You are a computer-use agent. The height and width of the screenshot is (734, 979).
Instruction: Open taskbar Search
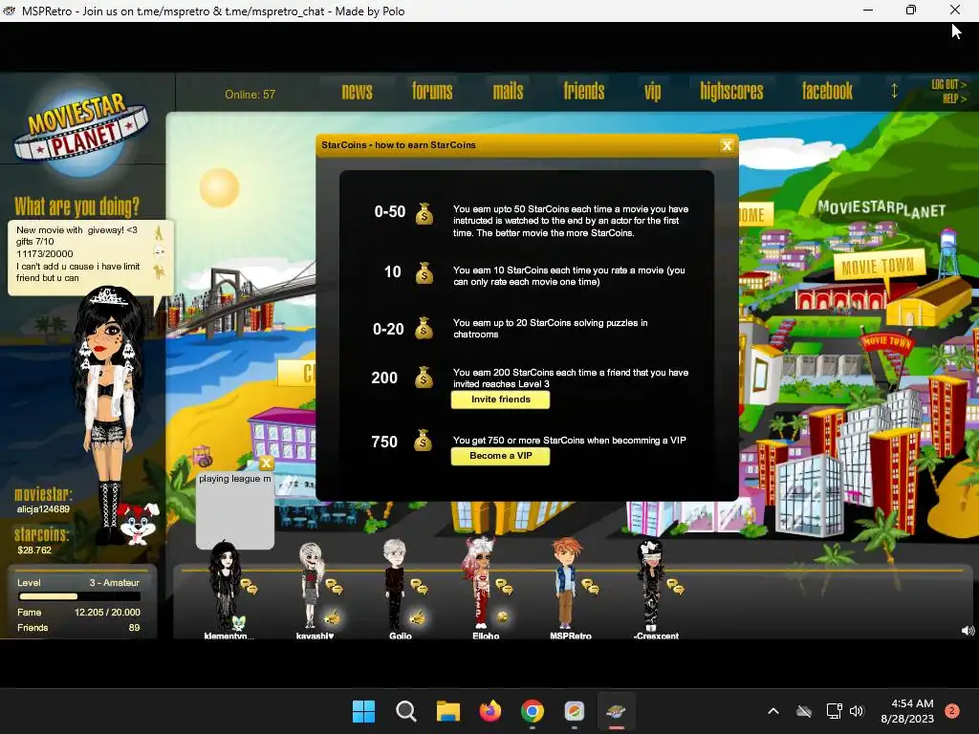coord(405,711)
